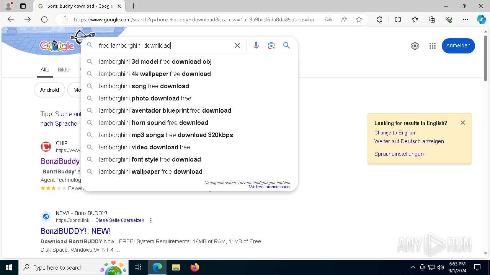
Task: Open Google quick settings gear
Action: coord(415,46)
